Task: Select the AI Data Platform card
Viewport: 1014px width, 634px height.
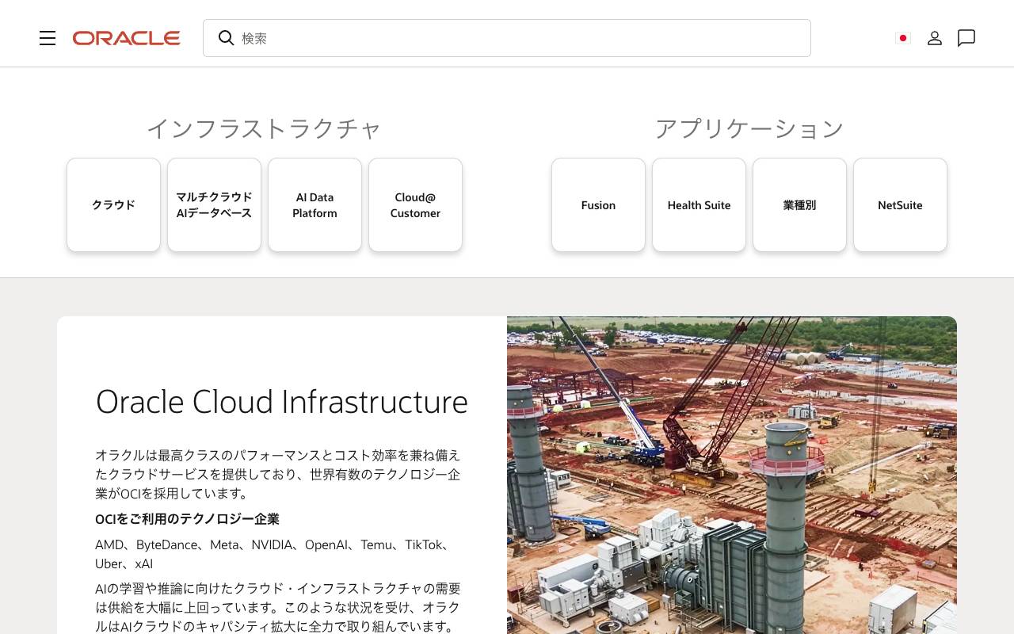Action: 314,204
